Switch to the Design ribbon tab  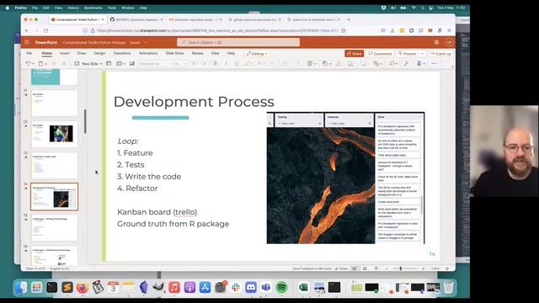pyautogui.click(x=99, y=53)
